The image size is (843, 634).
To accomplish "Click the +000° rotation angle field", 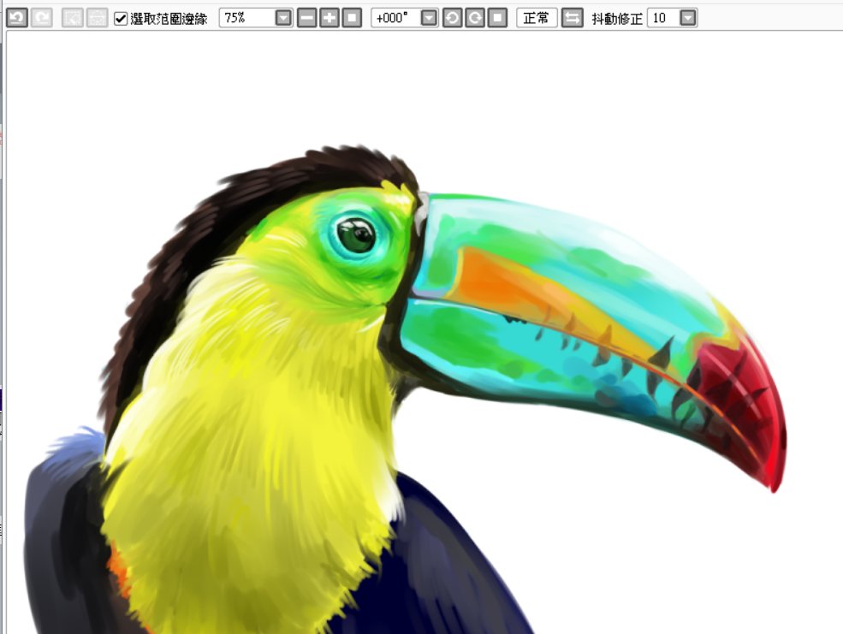I will 395,18.
